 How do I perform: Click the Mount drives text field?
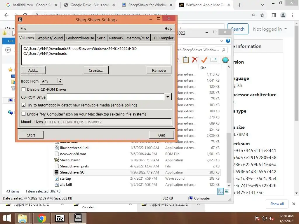click(108, 122)
